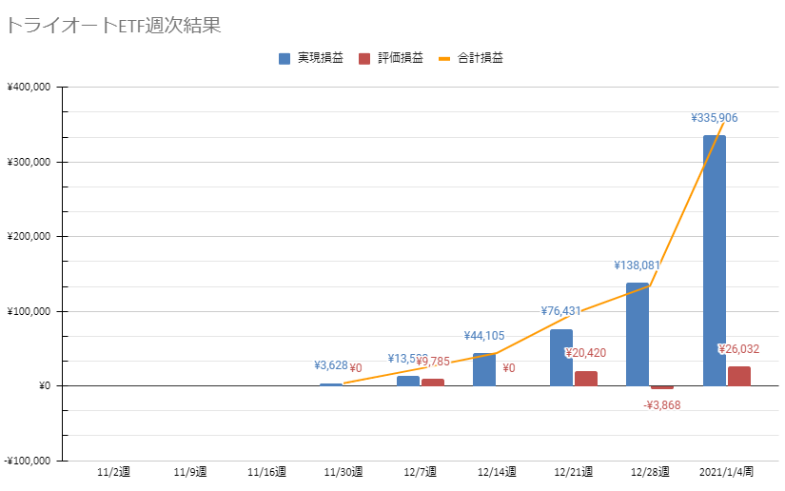
Task: Click the 11/30週 axis label
Action: click(343, 472)
